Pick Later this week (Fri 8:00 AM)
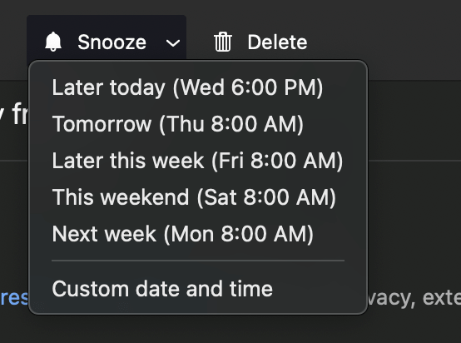 coord(198,161)
